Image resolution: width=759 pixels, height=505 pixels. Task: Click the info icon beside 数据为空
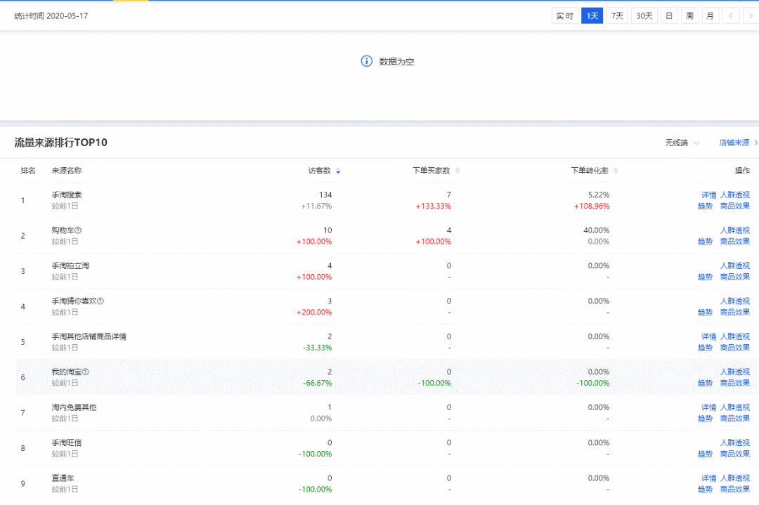[366, 61]
